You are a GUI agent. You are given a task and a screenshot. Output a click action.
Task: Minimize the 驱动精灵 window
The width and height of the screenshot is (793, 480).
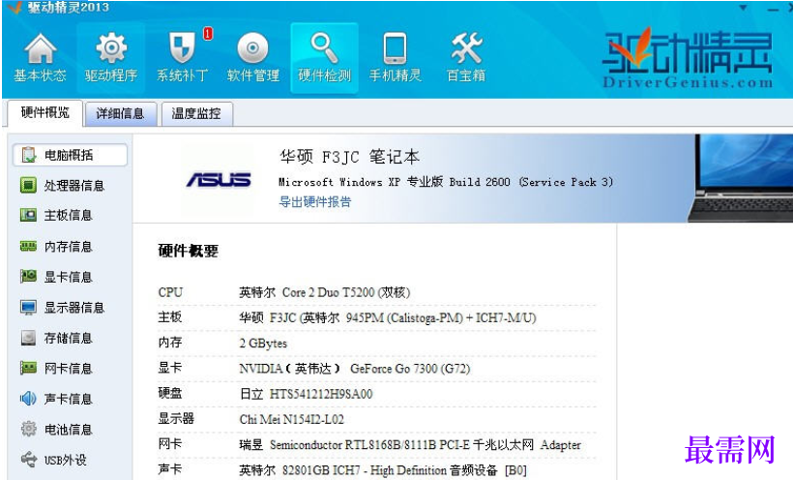773,9
